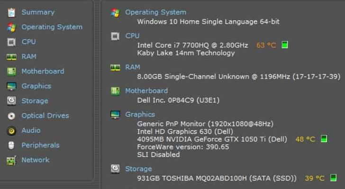Click the Motherboard icon in the summary panel
This screenshot has height=189, width=345.
115,91
